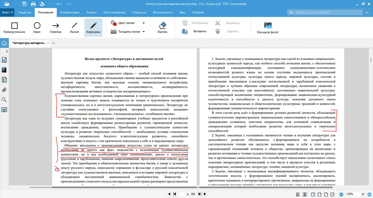The height and width of the screenshot is (198, 373).
Task: Open the 125% zoom level dropdown
Action: pyautogui.click(x=363, y=194)
